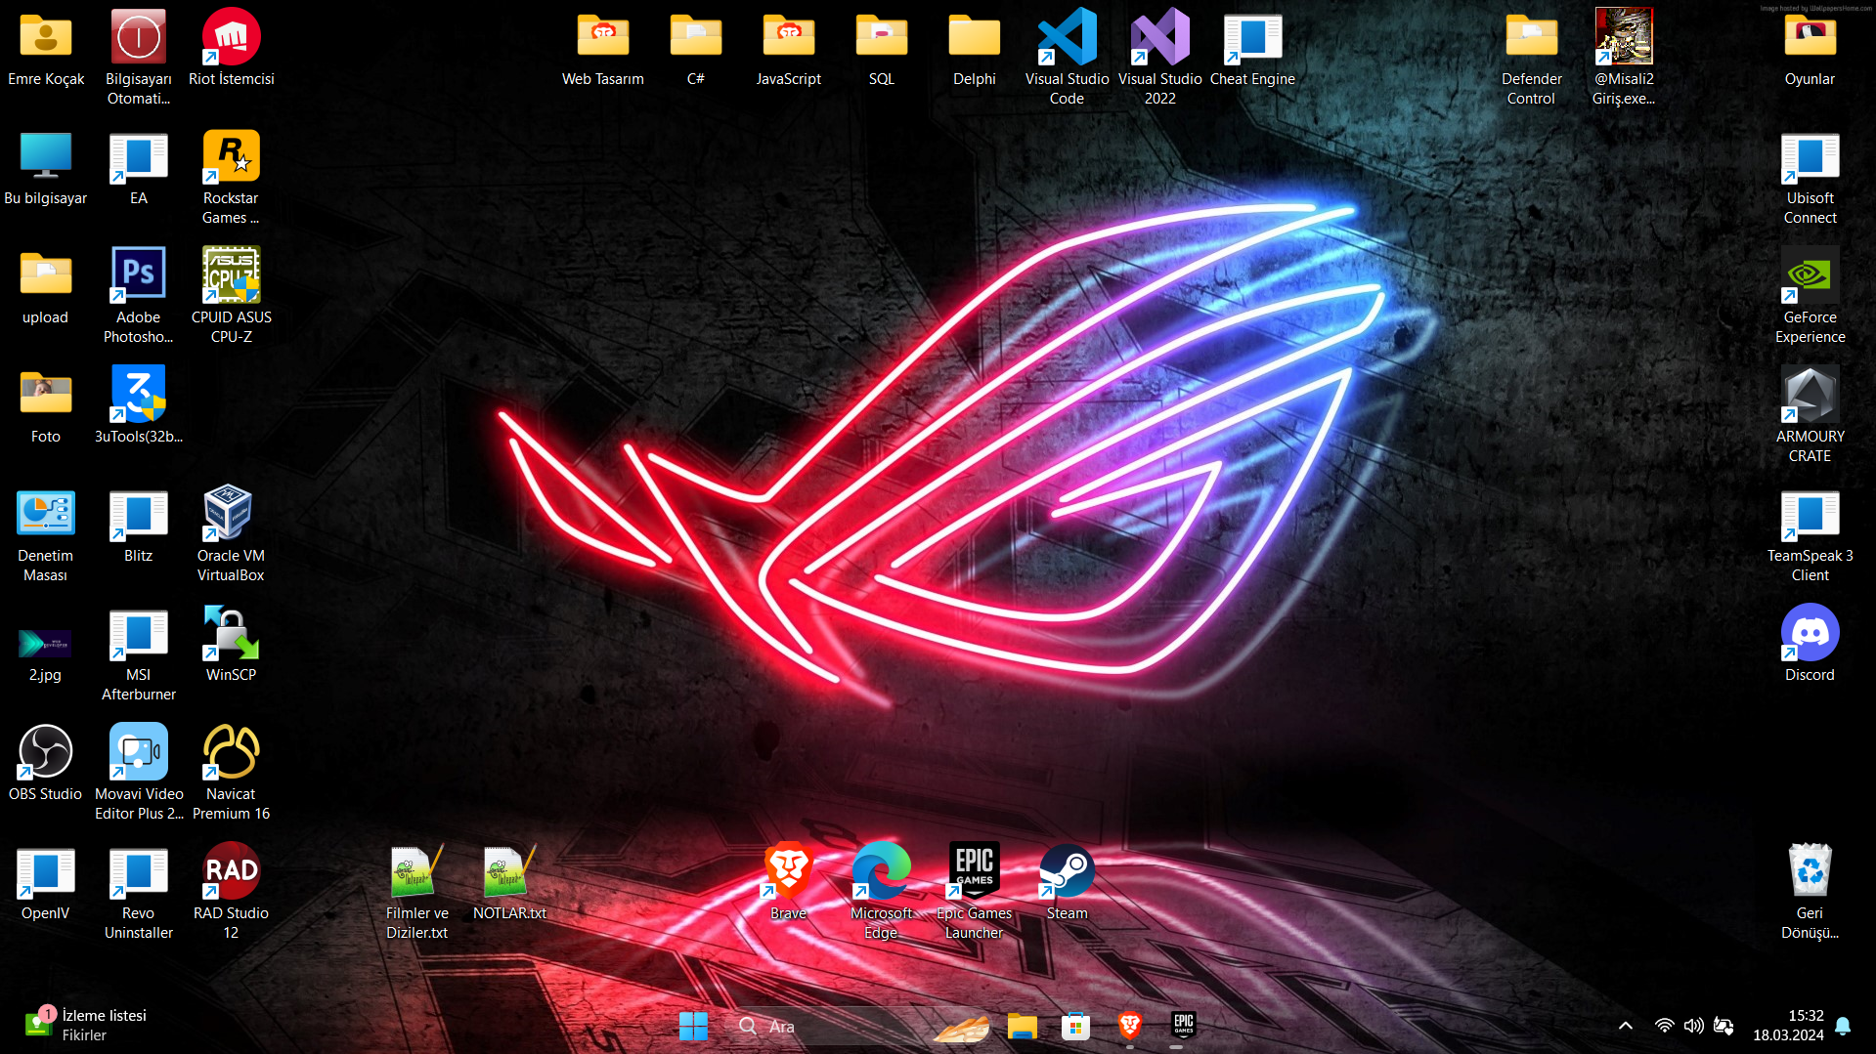This screenshot has width=1876, height=1054.
Task: Click the Web Tasarım folder
Action: coord(603,49)
